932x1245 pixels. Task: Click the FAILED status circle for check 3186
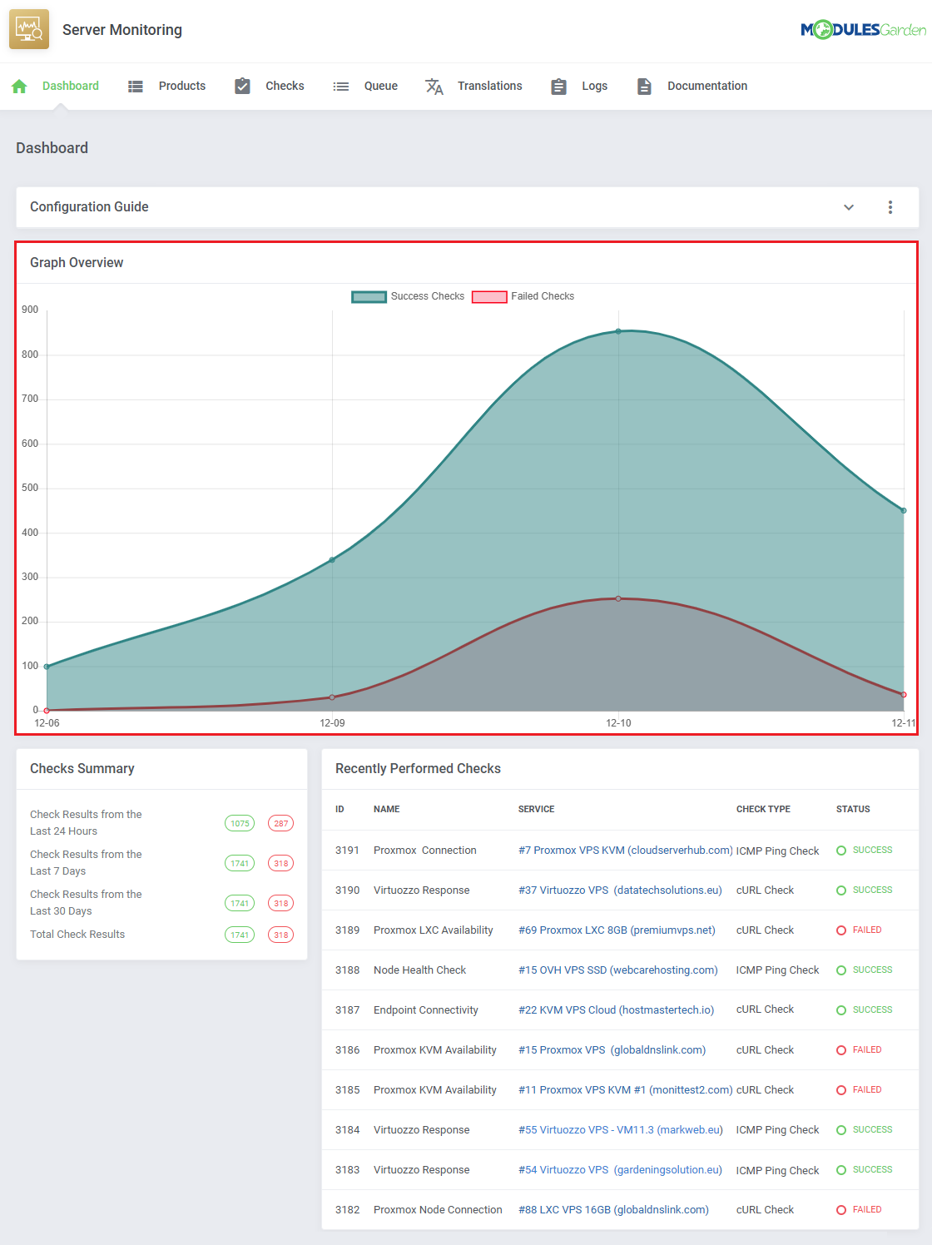(x=841, y=1050)
